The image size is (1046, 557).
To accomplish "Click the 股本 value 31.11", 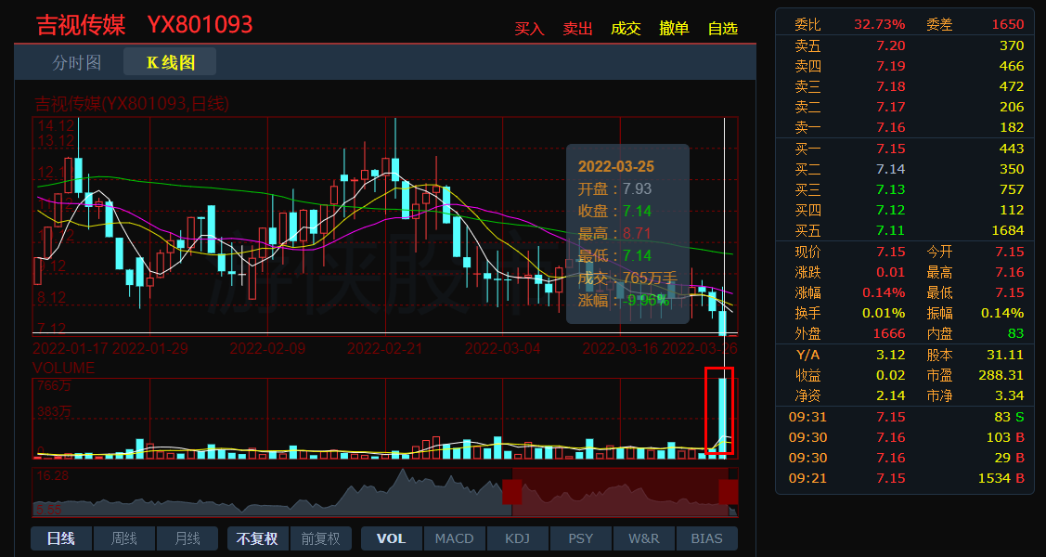I will click(x=1004, y=355).
